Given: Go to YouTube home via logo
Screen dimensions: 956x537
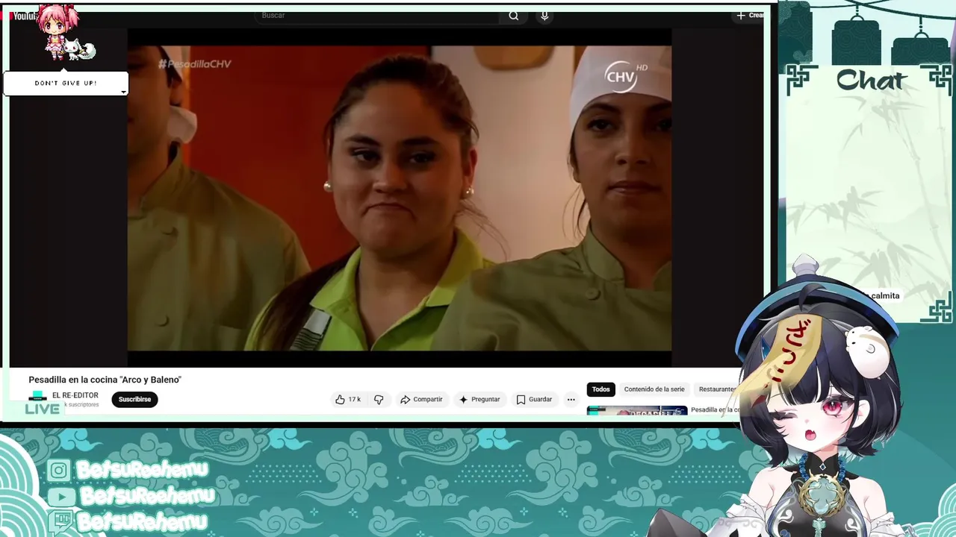Looking at the screenshot, I should tap(25, 16).
